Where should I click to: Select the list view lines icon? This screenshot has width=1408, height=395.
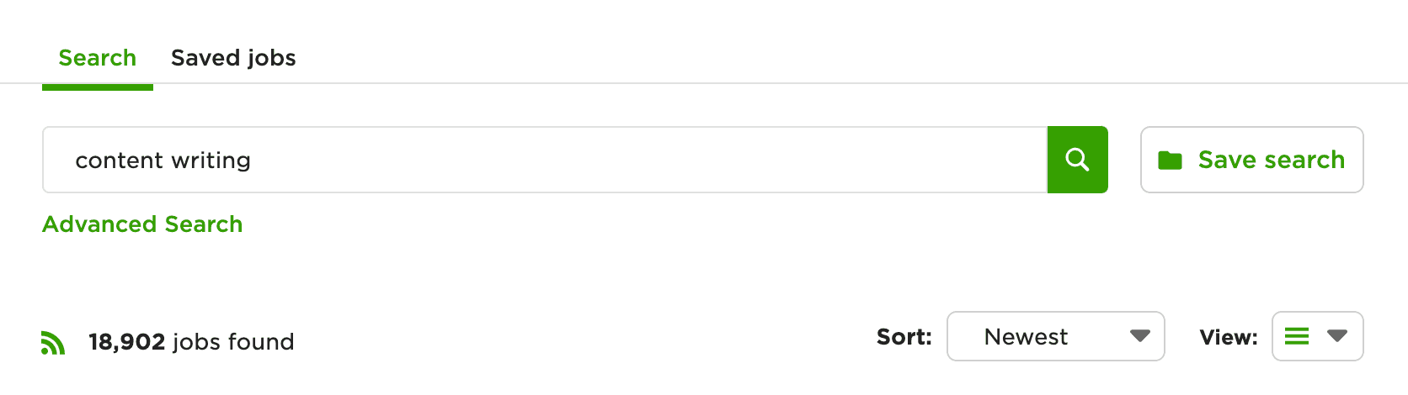[1297, 336]
